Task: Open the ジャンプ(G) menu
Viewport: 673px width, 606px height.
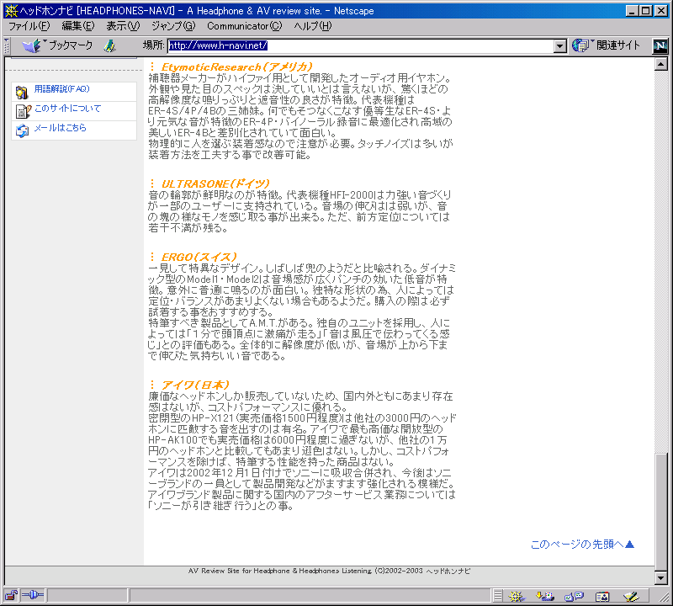Action: (x=173, y=26)
